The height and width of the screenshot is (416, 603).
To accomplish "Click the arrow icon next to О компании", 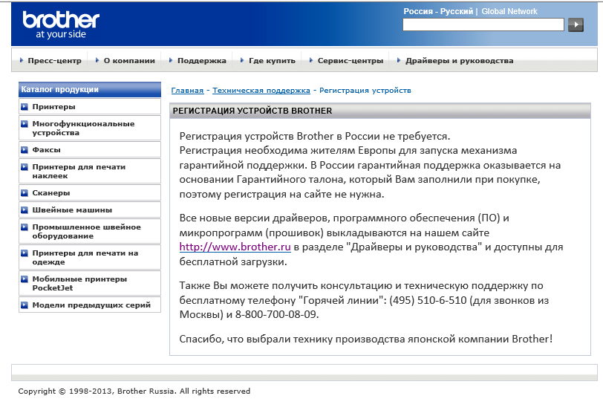I will click(97, 60).
